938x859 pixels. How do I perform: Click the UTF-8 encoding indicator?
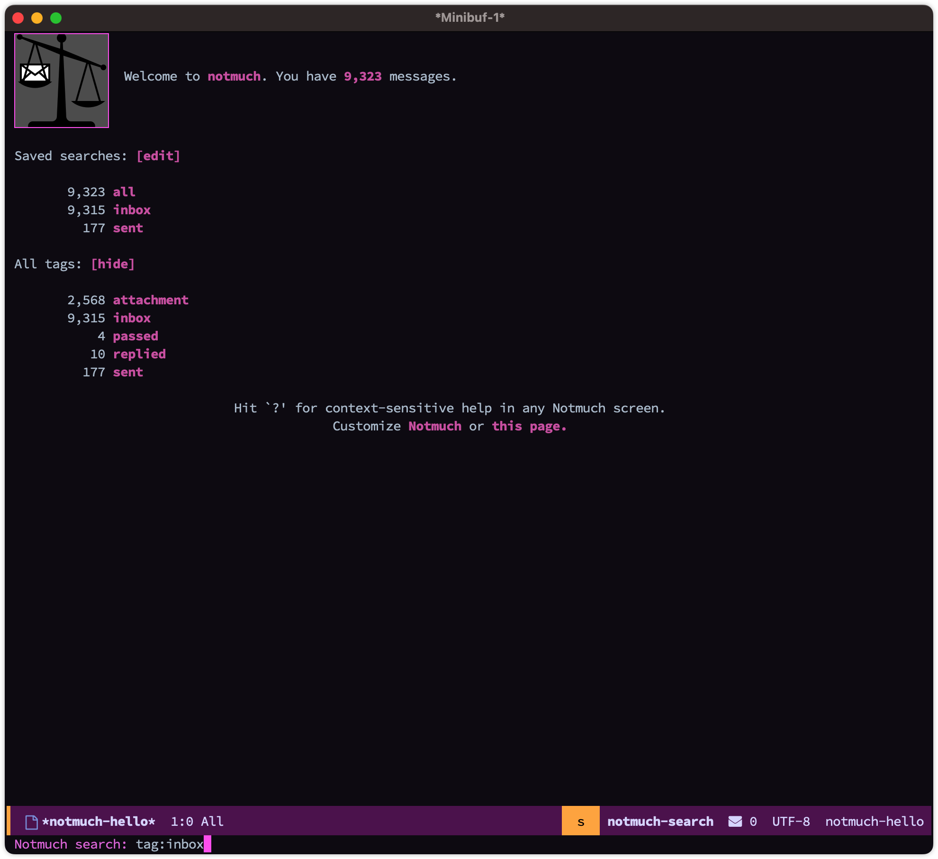coord(791,822)
